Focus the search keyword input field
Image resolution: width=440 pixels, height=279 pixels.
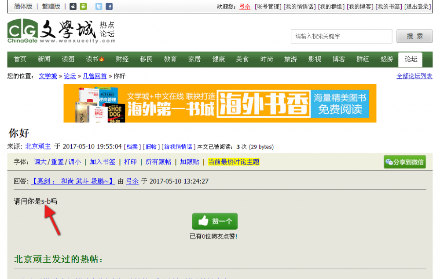(x=341, y=36)
